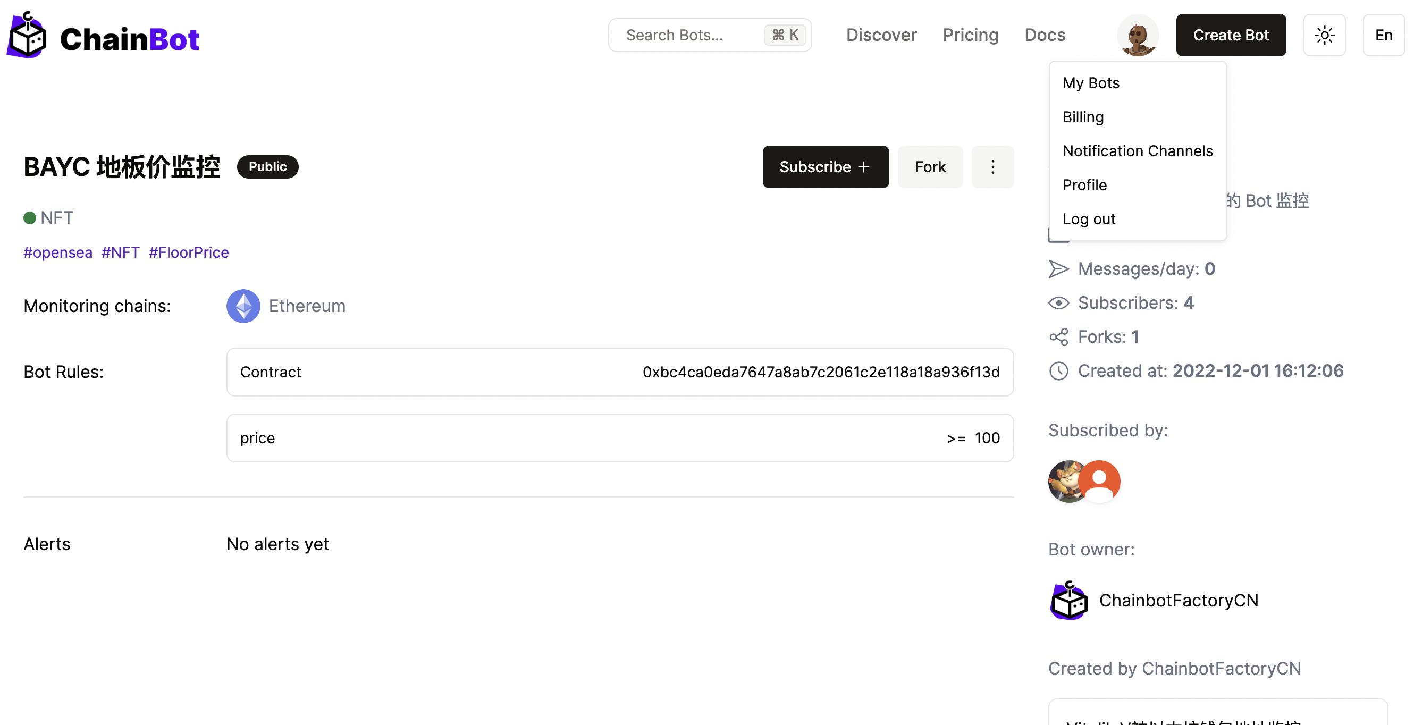The width and height of the screenshot is (1414, 725).
Task: Fork this BAYC bot
Action: coord(930,167)
